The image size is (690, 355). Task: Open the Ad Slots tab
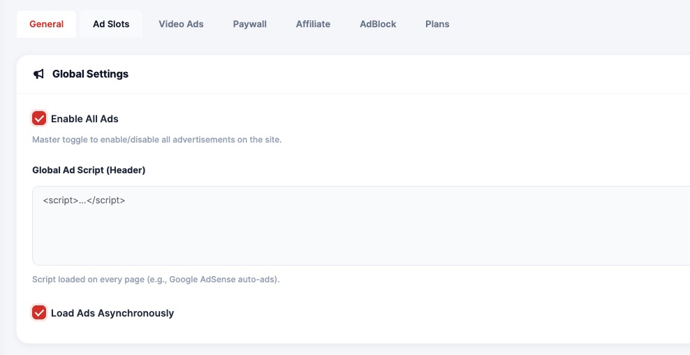point(111,24)
